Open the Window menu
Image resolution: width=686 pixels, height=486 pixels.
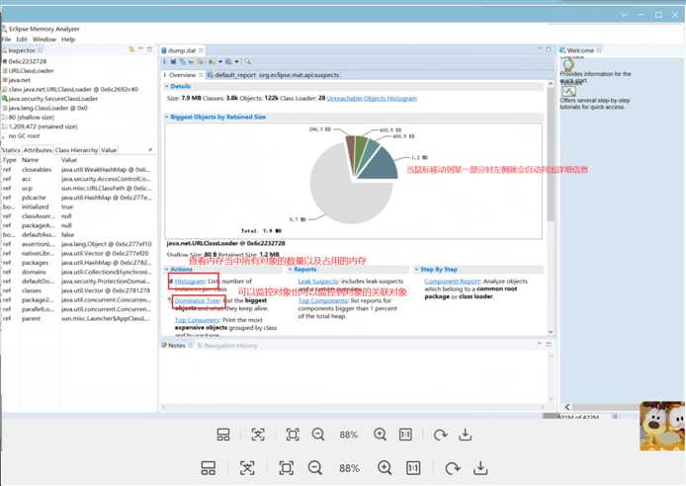click(44, 40)
